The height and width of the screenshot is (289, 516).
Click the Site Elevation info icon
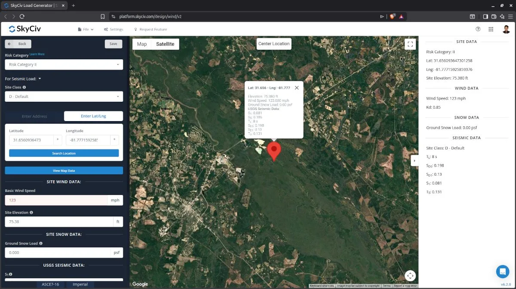pos(31,213)
